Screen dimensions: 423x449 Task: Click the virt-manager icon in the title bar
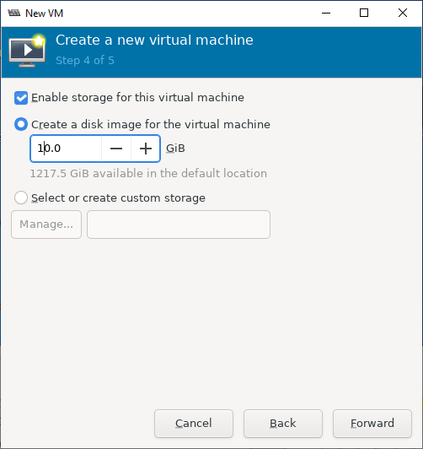click(x=14, y=13)
